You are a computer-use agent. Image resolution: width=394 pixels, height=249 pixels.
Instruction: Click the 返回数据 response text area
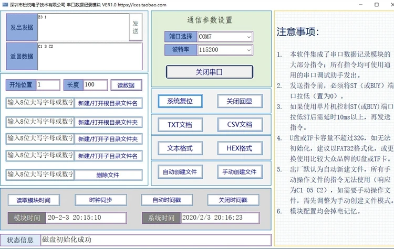coord(90,57)
